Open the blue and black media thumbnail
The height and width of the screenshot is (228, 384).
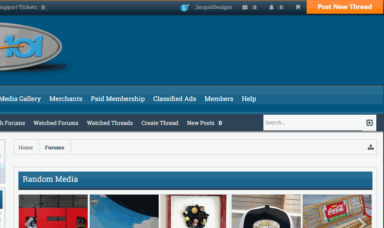(x=124, y=211)
